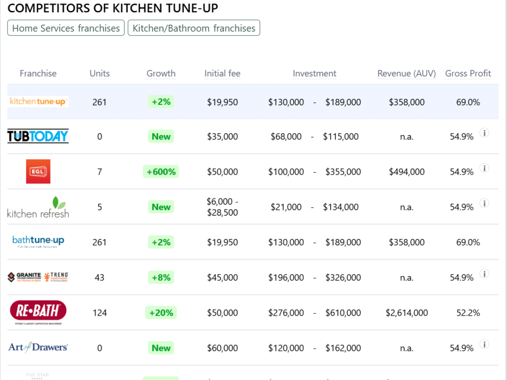Click the New badge in Art of Drawers row
This screenshot has width=507, height=380.
click(161, 348)
